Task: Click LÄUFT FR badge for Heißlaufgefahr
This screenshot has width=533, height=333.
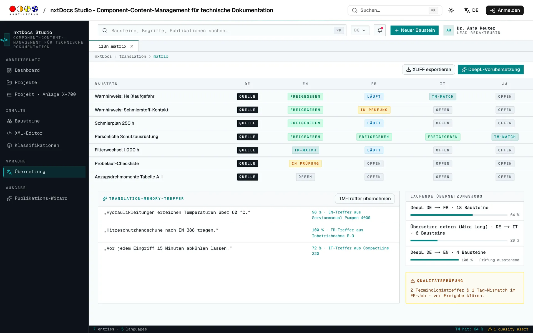Action: (x=374, y=97)
